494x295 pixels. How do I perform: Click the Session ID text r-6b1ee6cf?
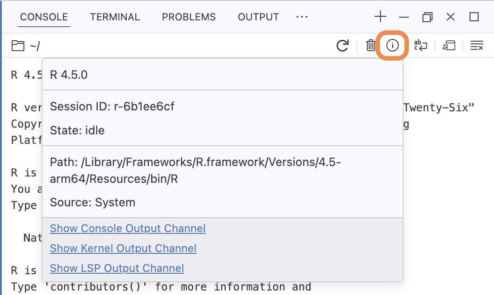pos(144,106)
